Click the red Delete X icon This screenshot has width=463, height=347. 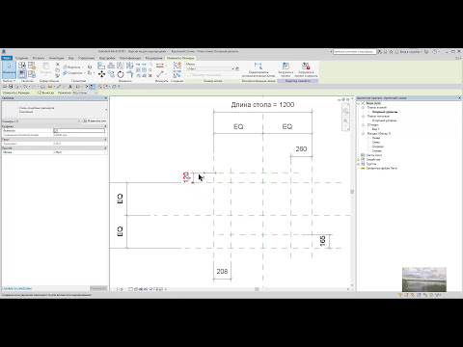tap(150, 75)
